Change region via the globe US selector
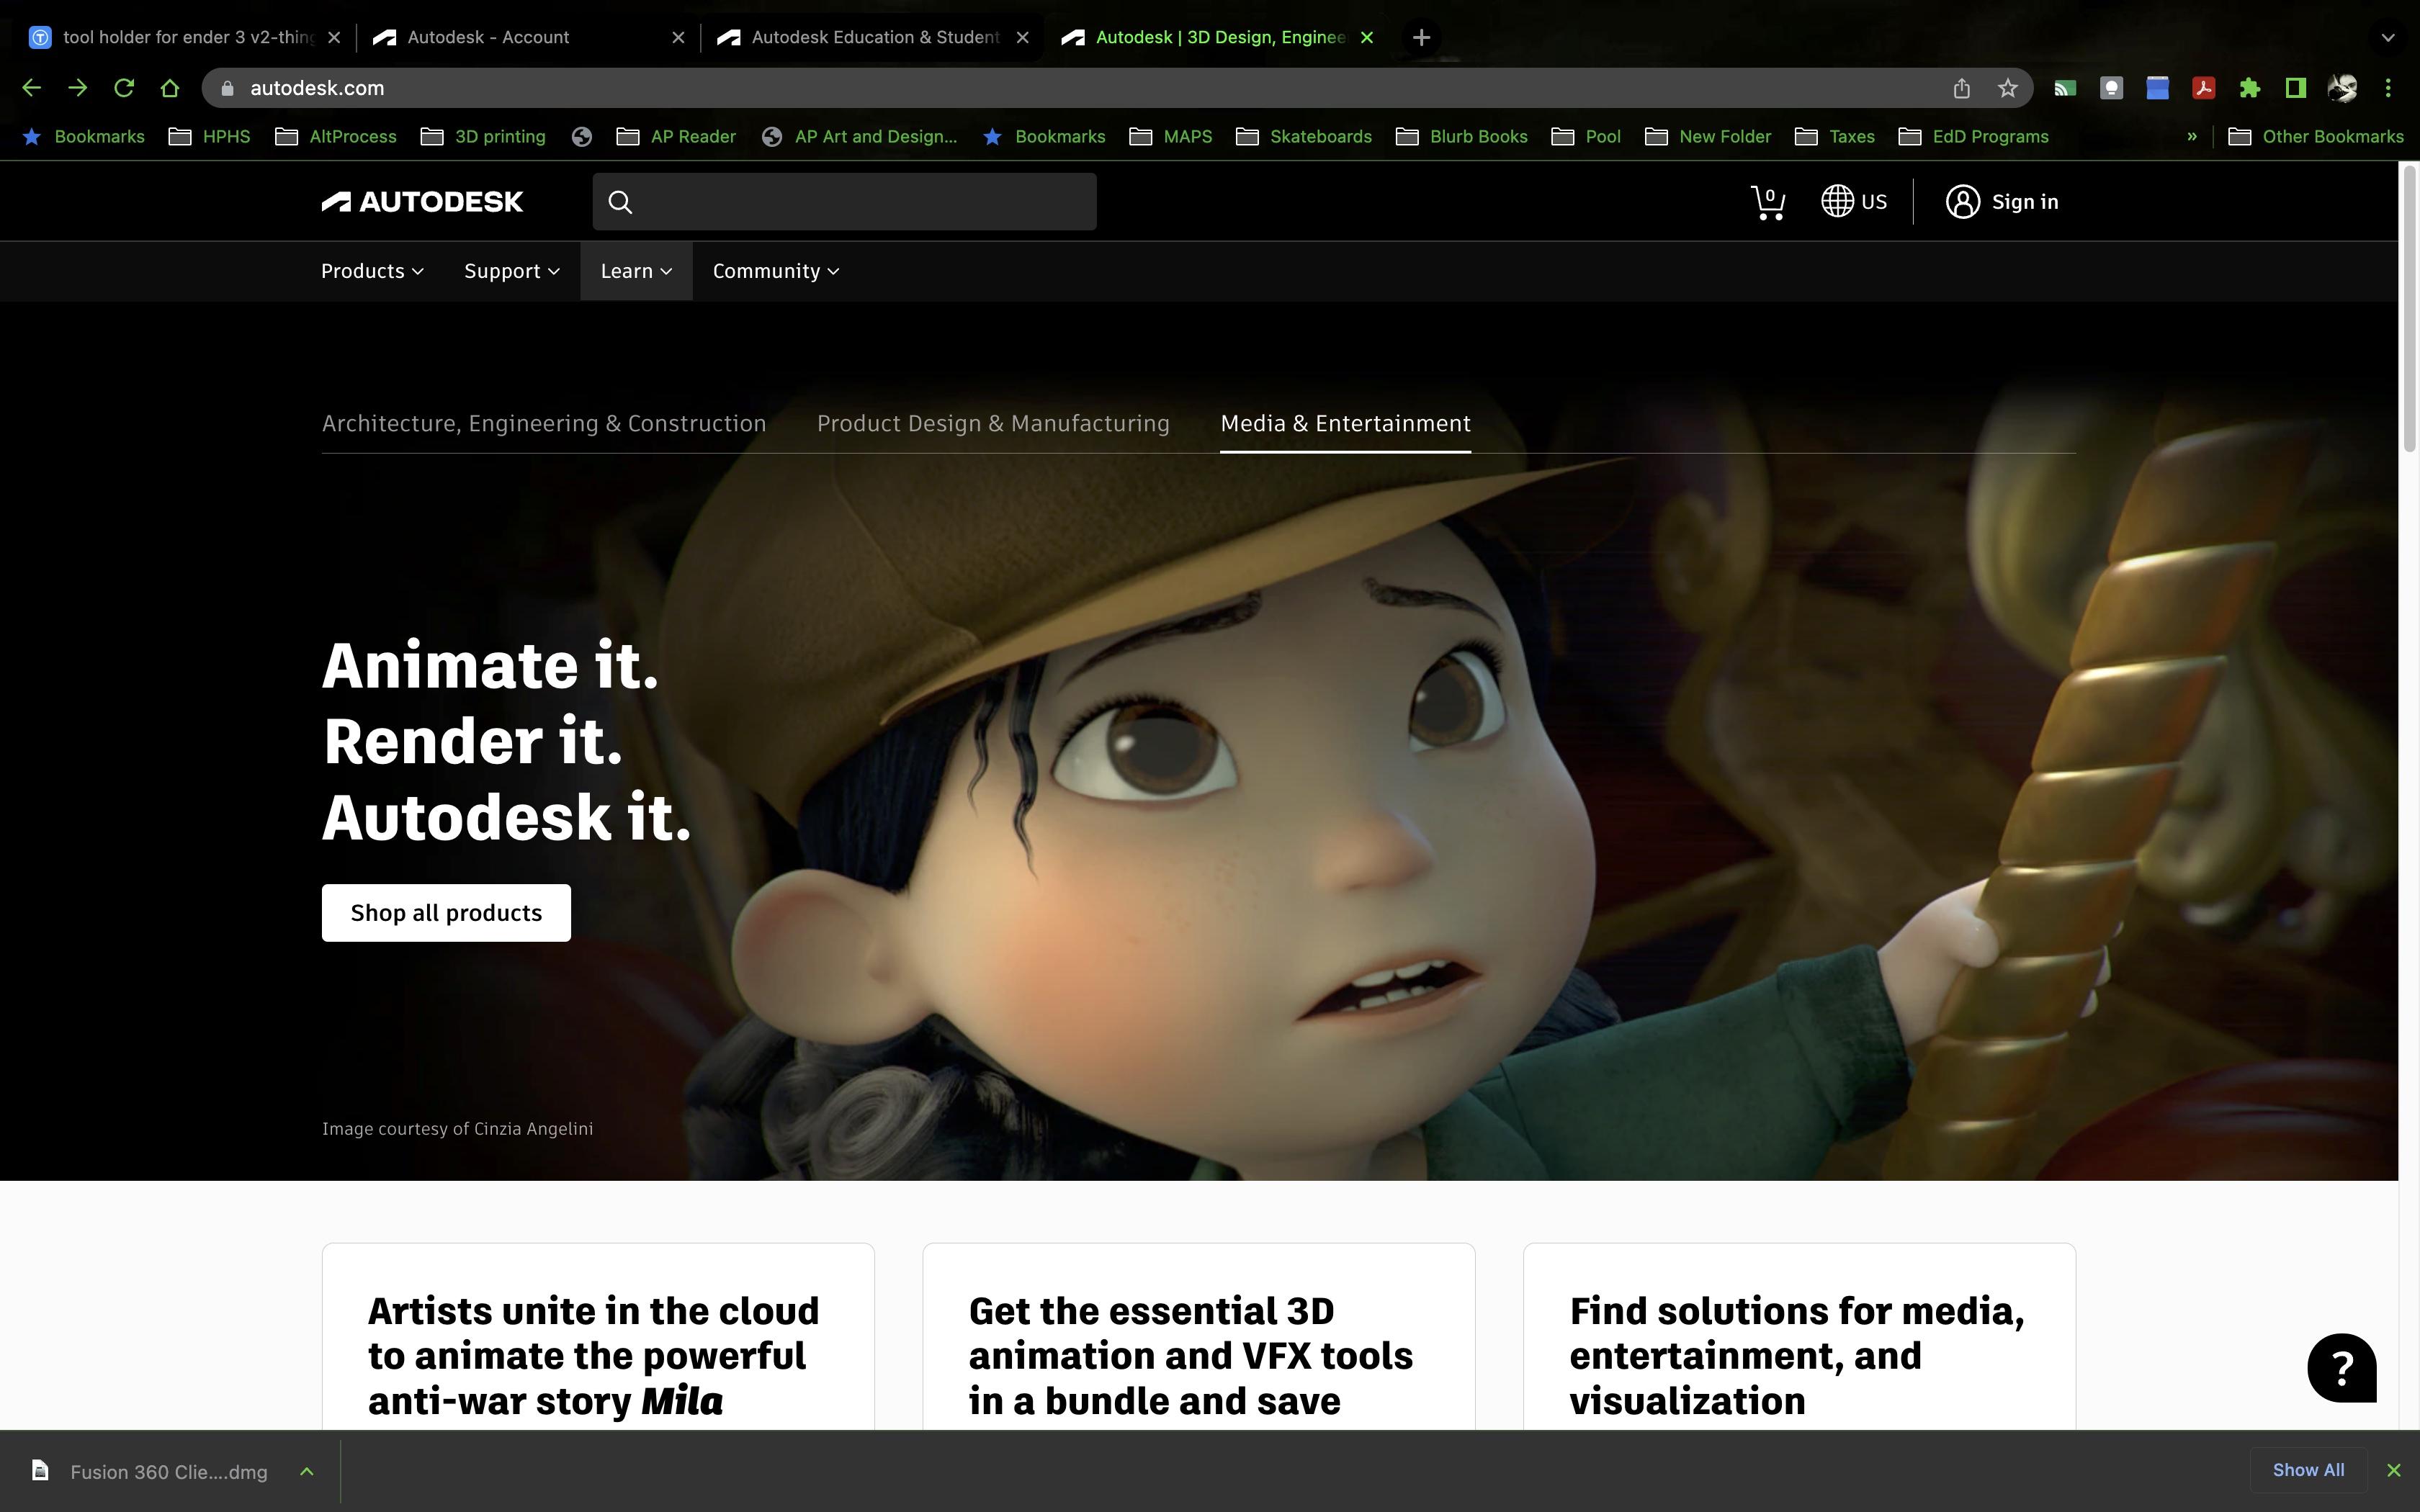This screenshot has width=2420, height=1512. (x=1853, y=202)
